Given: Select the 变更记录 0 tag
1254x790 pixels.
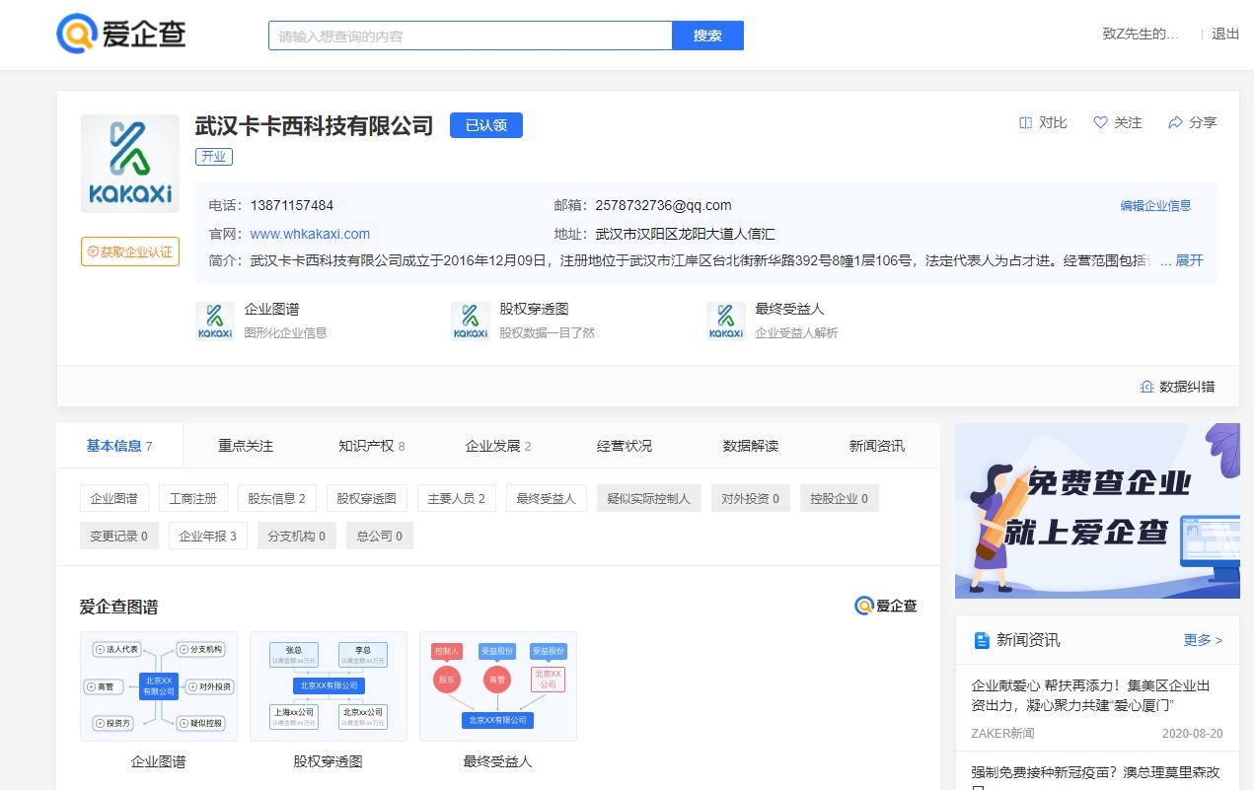Looking at the screenshot, I should [x=119, y=536].
